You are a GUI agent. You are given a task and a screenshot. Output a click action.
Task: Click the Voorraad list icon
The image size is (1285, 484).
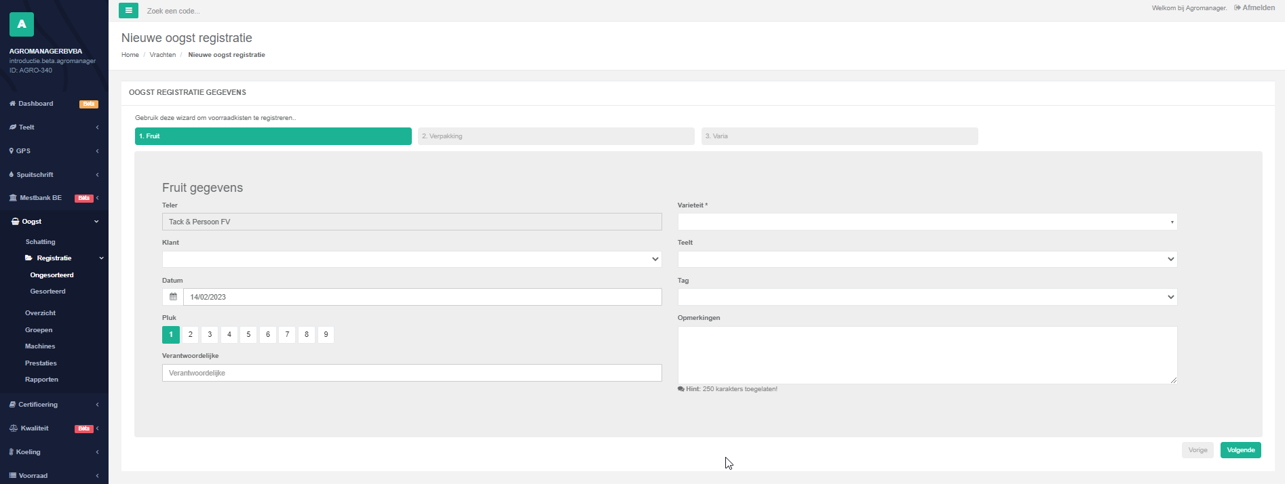point(12,476)
